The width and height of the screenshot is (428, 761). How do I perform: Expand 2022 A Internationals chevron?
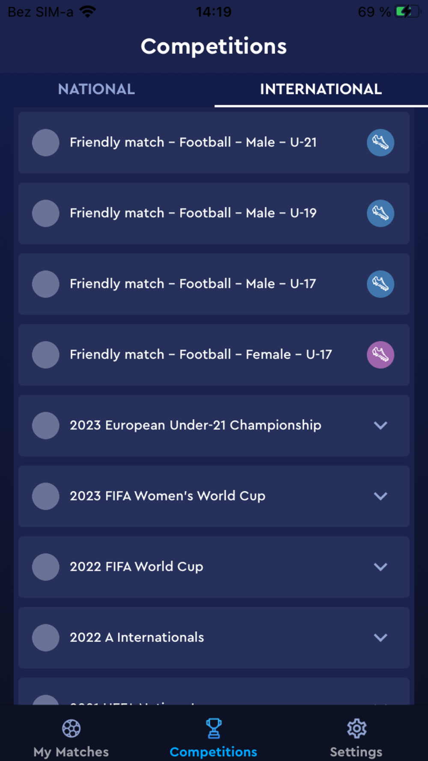(380, 637)
